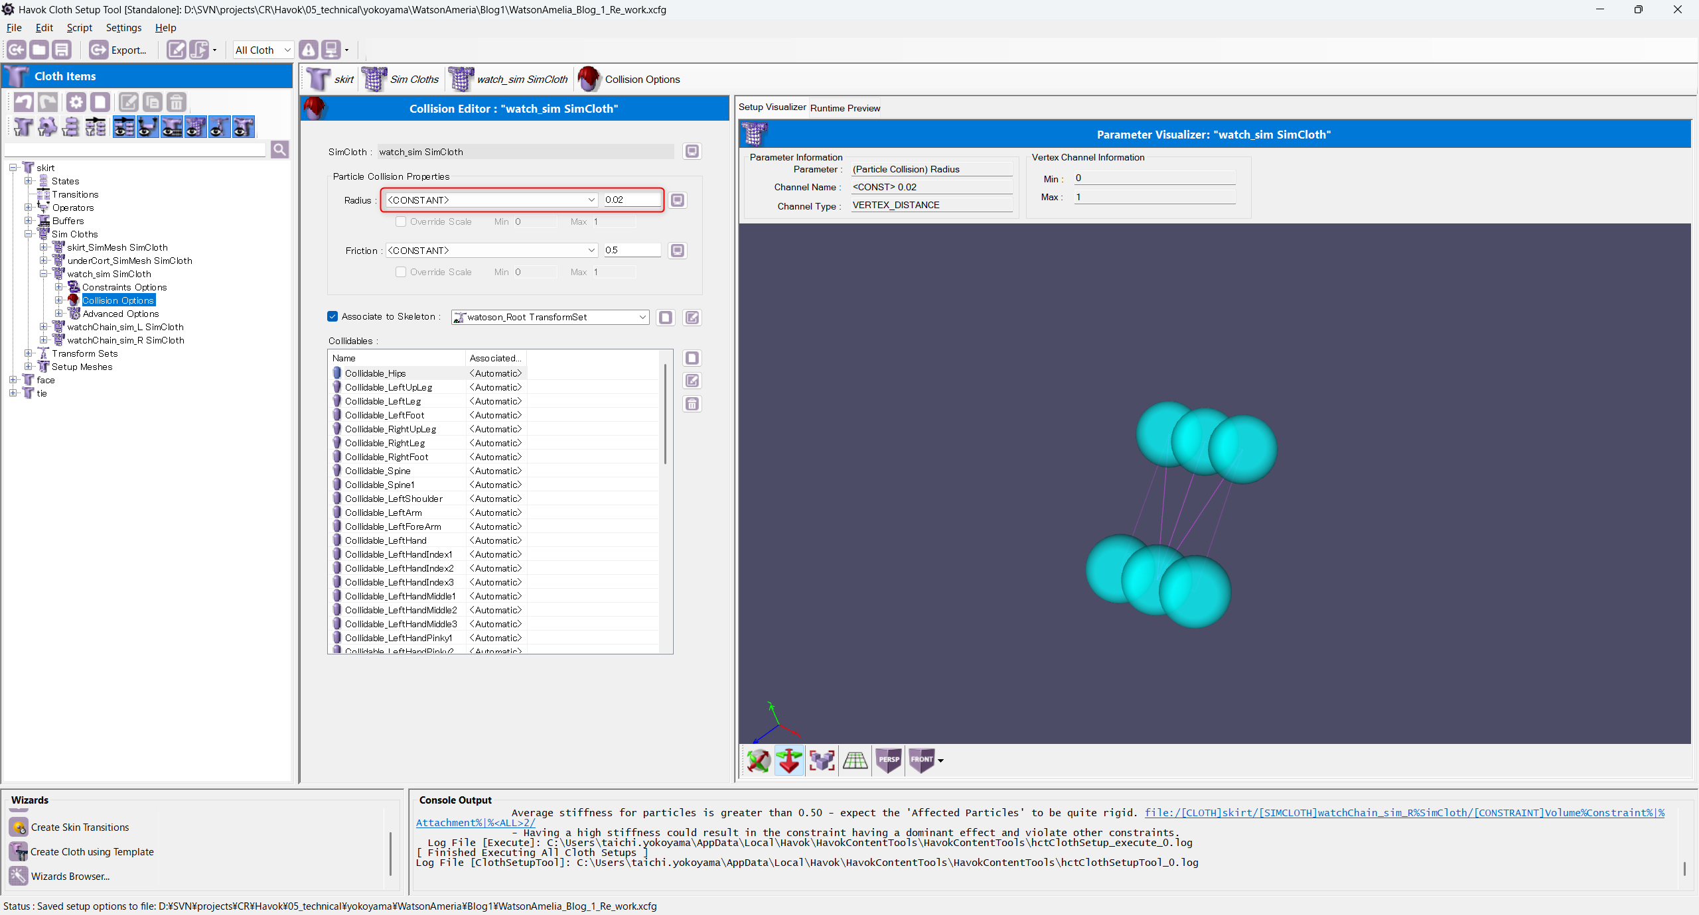
Task: Click the computer/network toolbar icon
Action: pos(331,50)
